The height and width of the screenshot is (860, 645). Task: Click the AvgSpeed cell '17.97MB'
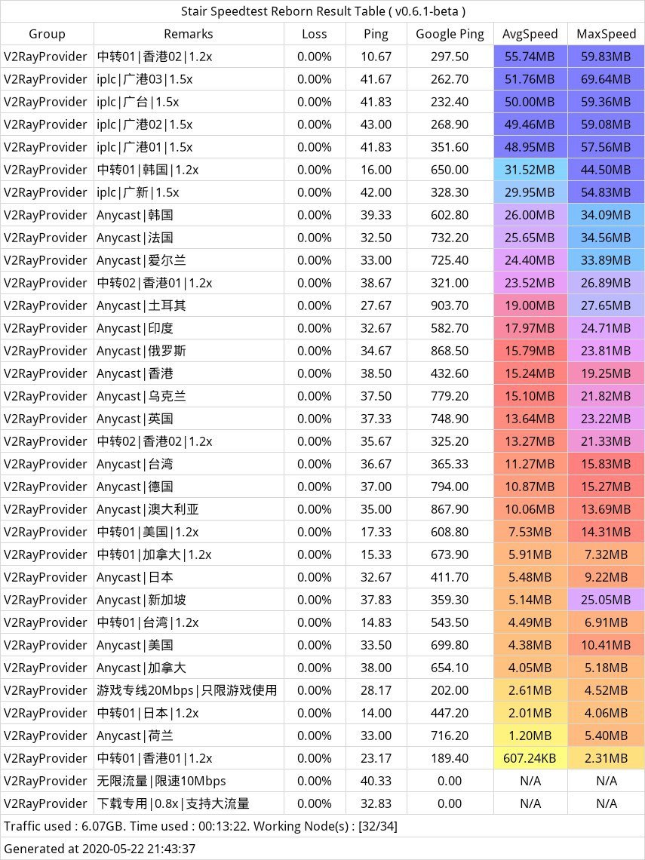(530, 328)
